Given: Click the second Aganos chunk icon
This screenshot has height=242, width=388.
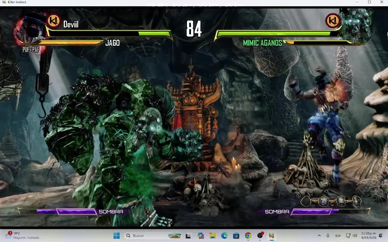Looking at the screenshot, I should click(x=323, y=202).
